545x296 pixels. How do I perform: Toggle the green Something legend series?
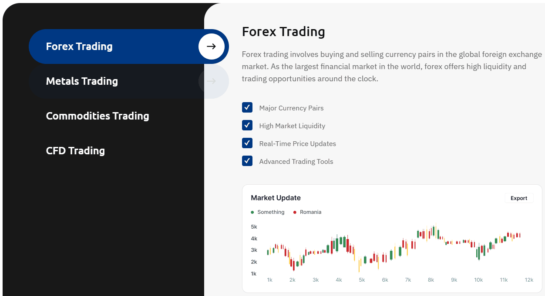coord(268,212)
